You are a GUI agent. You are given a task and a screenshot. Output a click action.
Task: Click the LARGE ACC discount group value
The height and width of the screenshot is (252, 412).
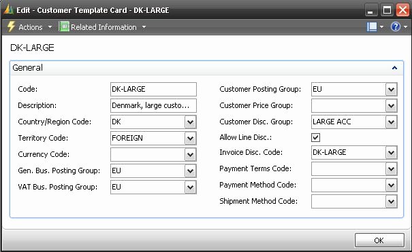(x=332, y=122)
